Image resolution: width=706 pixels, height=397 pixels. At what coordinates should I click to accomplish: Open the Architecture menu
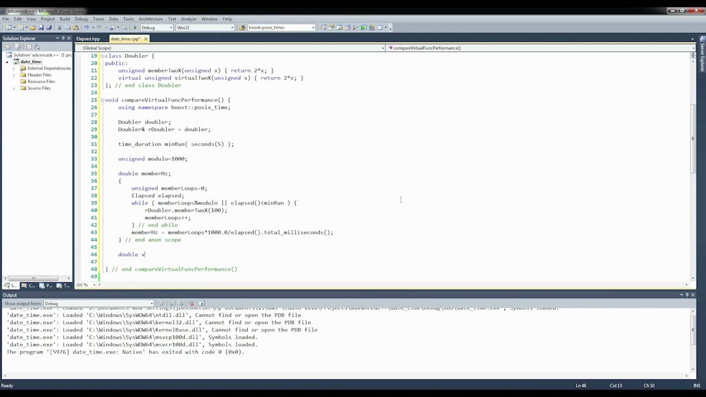151,19
